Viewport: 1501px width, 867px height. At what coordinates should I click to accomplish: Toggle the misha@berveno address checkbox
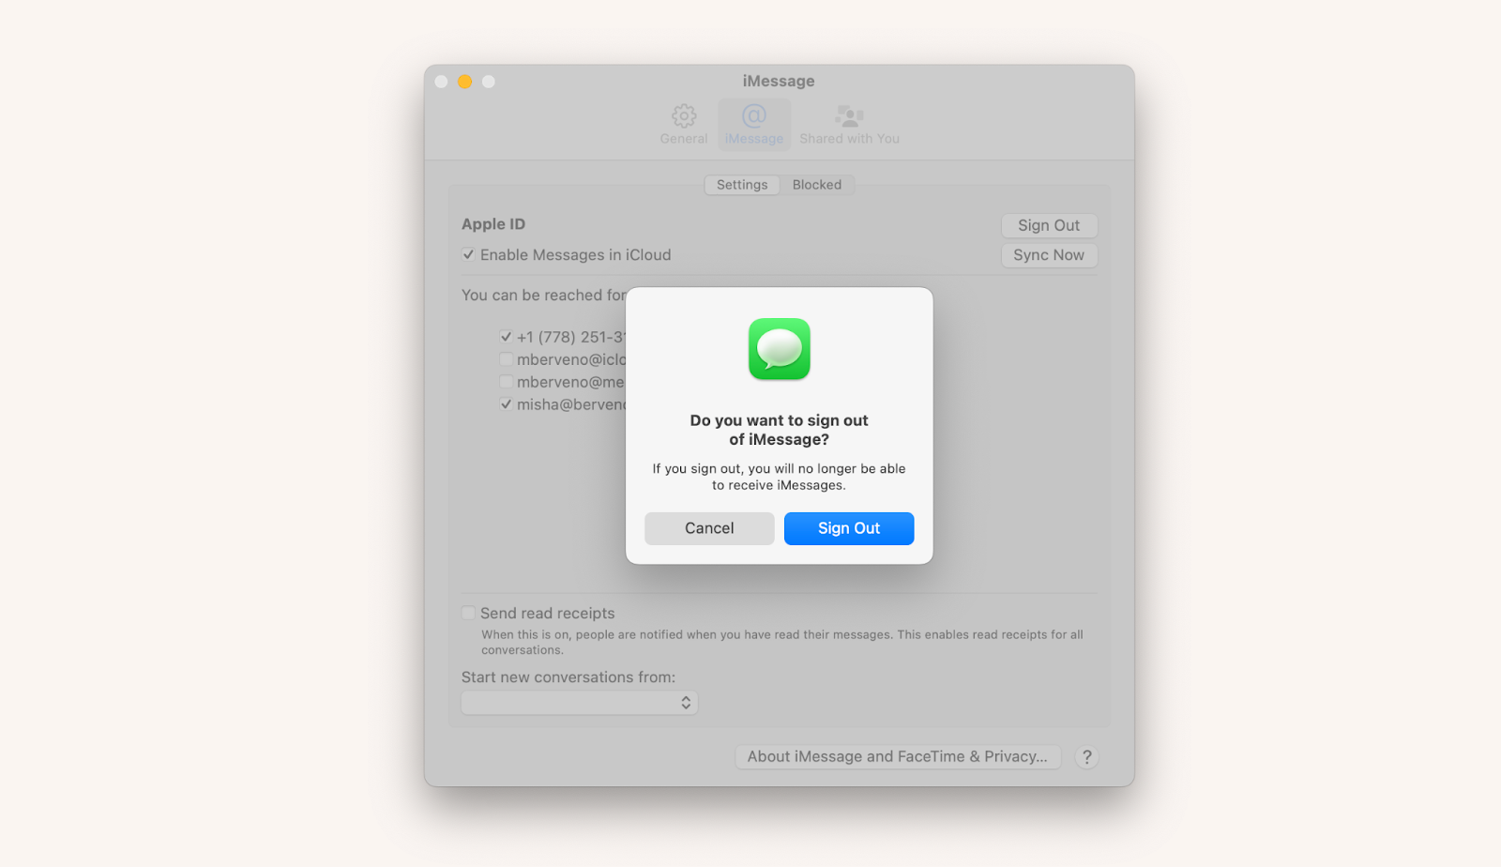click(x=507, y=404)
